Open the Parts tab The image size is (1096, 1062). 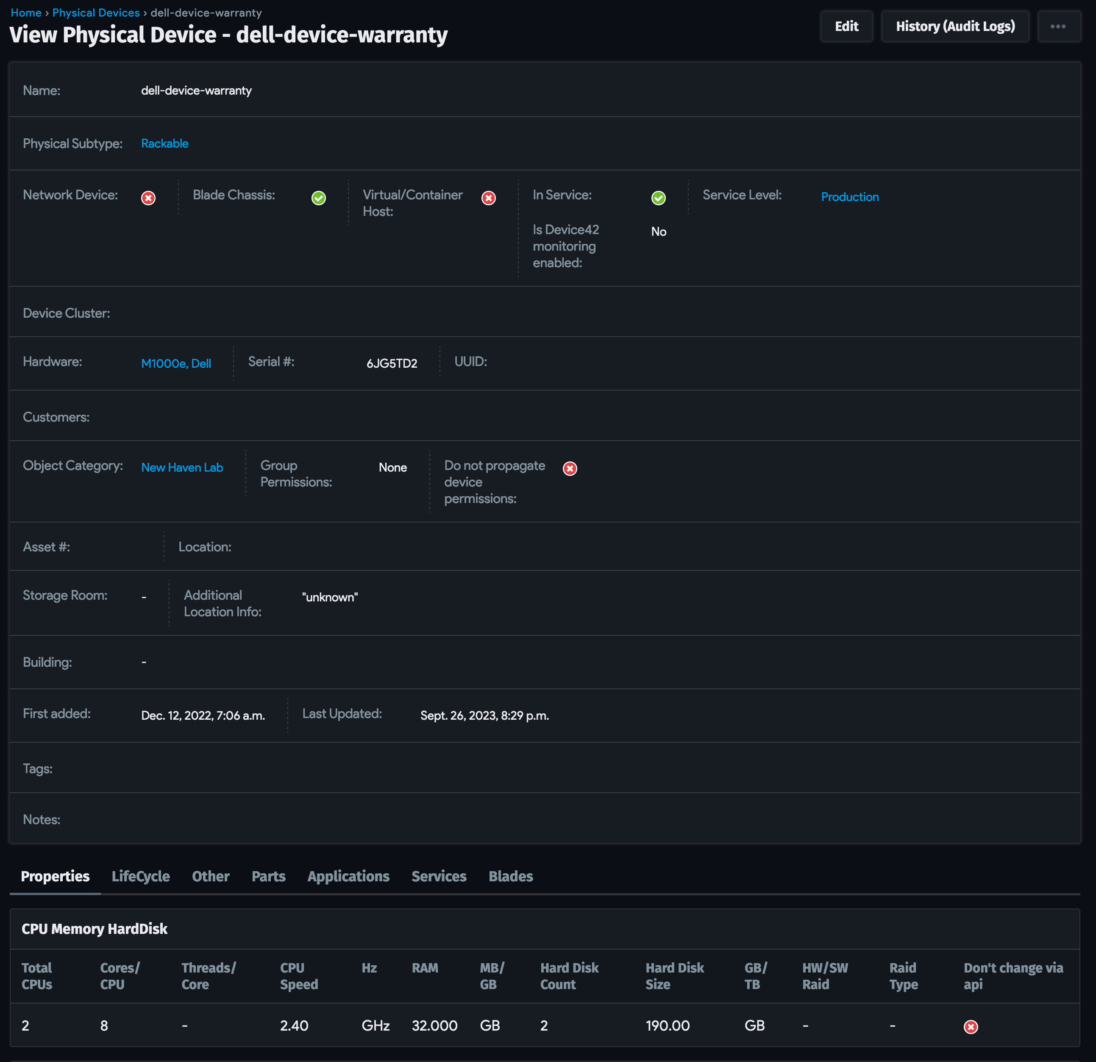point(268,876)
